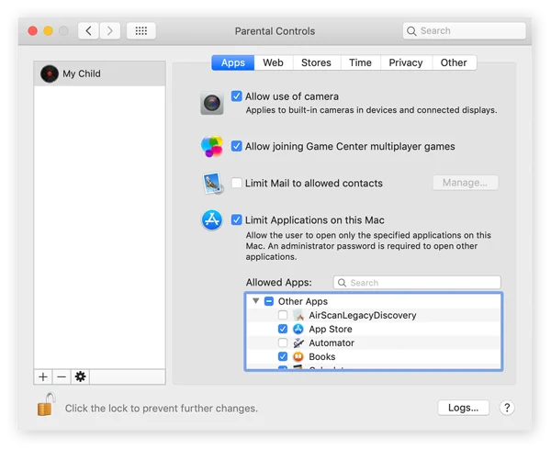This screenshot has height=449, width=551.
Task: Close the window with the red button
Action: (x=33, y=31)
